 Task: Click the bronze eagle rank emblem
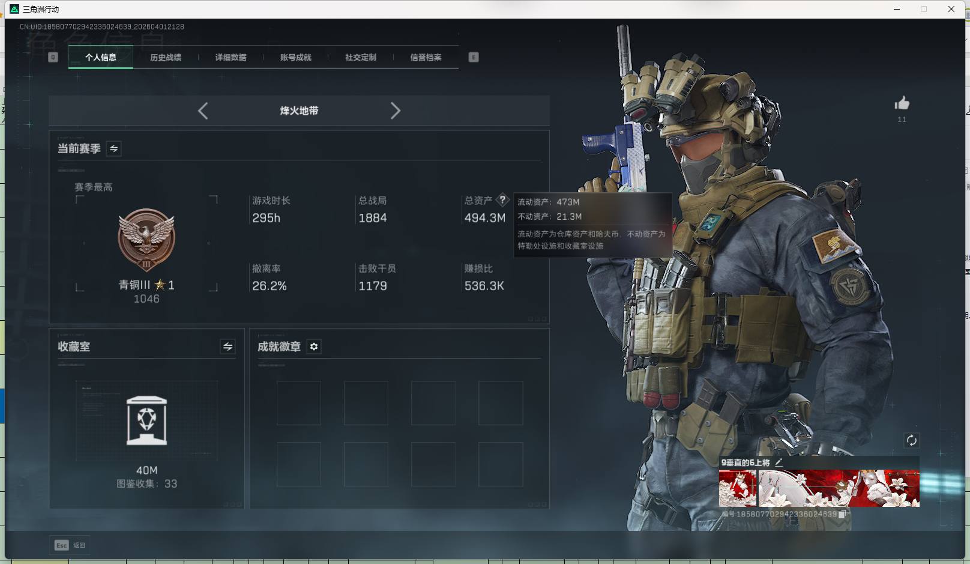146,240
